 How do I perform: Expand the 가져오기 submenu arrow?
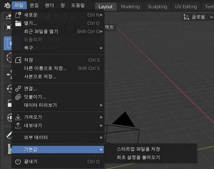[x=101, y=117]
